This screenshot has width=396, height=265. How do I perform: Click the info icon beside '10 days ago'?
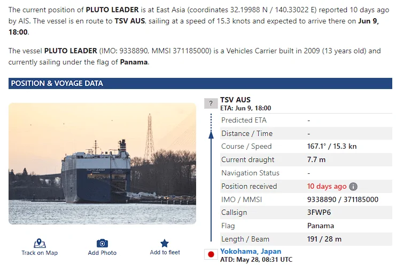point(353,187)
